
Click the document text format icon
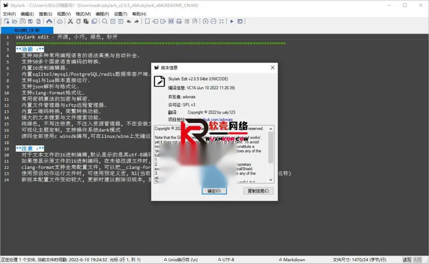coord(195,21)
